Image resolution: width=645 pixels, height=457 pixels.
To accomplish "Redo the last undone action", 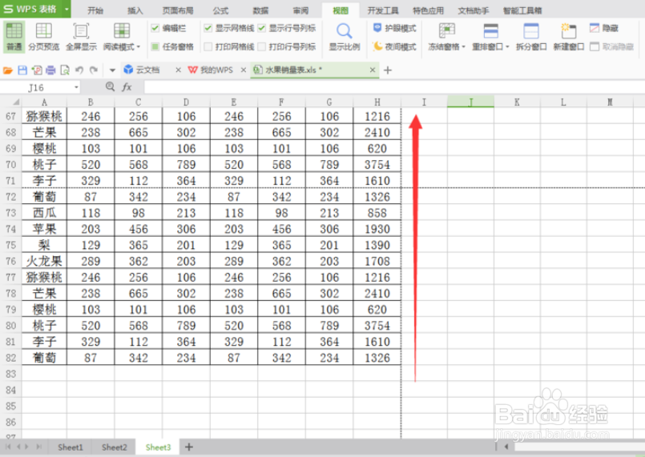I will 94,70.
